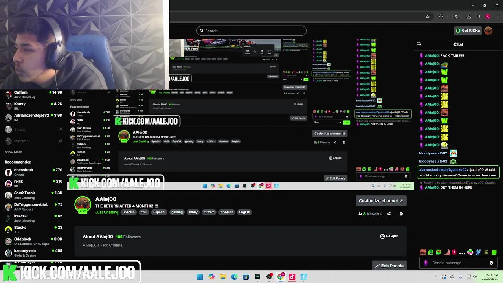
Task: Open the emoji picker smiley icon
Action: point(491,263)
